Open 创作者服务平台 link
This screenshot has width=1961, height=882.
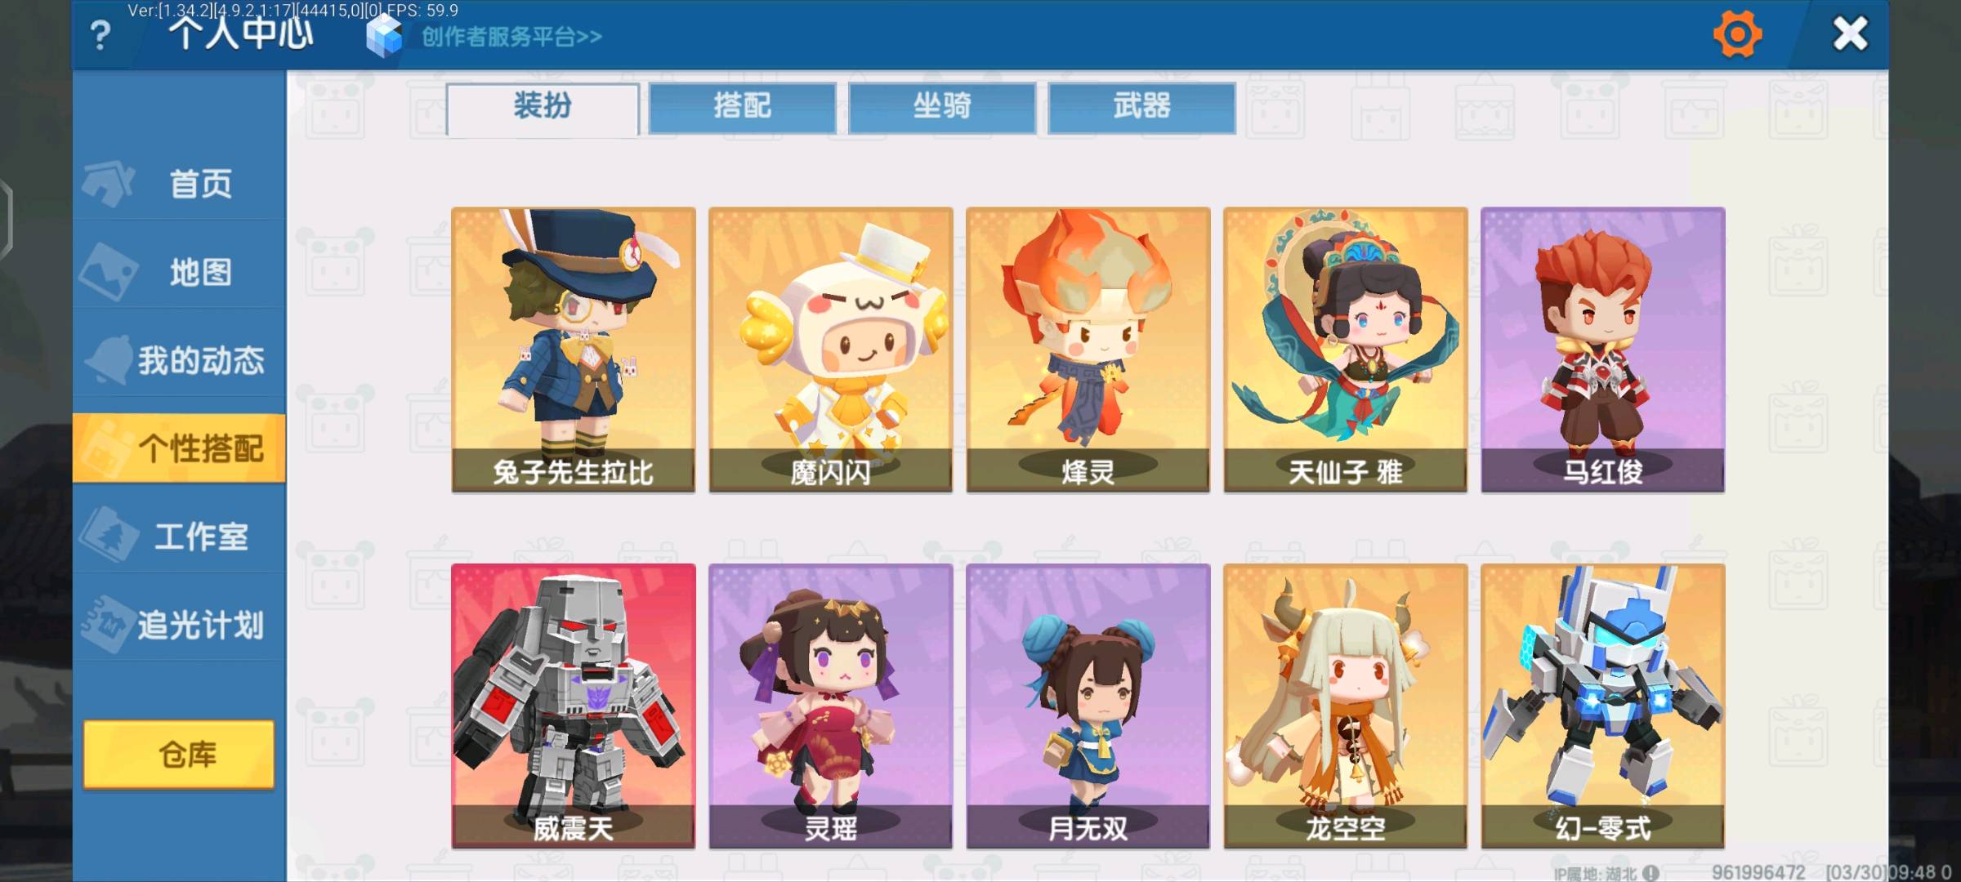pyautogui.click(x=512, y=37)
